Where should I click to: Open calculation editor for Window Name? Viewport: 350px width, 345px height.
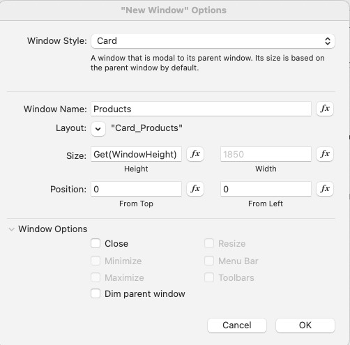(x=325, y=109)
